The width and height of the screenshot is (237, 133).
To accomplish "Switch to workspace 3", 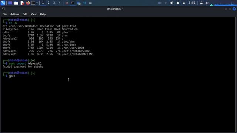I will tap(54, 3).
